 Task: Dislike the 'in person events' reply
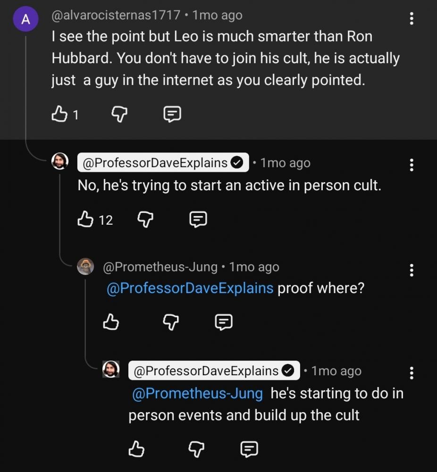196,449
